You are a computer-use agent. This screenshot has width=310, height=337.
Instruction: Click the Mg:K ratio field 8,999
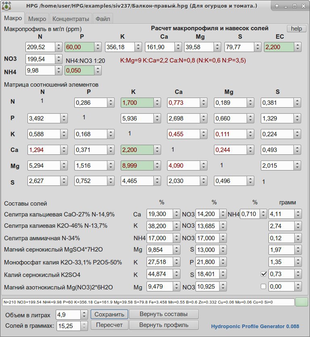coord(137,166)
